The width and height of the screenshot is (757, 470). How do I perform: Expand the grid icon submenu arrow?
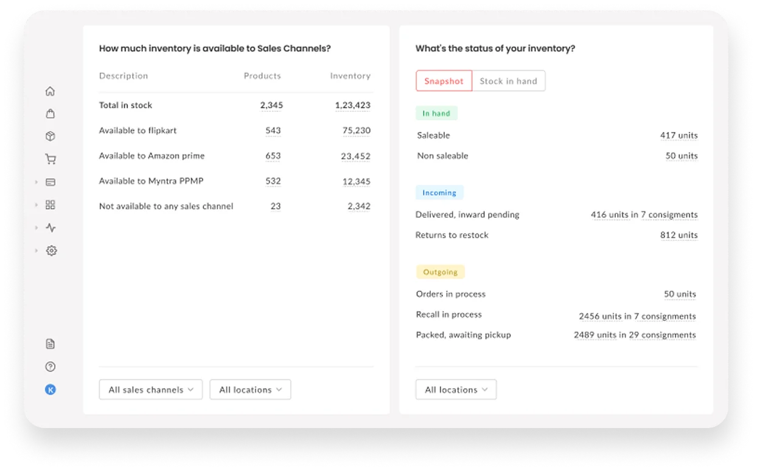37,205
